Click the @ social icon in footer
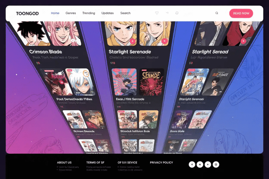The image size is (269, 179). (x=216, y=164)
